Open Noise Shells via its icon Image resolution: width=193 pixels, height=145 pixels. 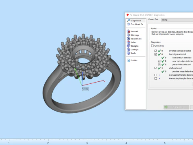128,39
